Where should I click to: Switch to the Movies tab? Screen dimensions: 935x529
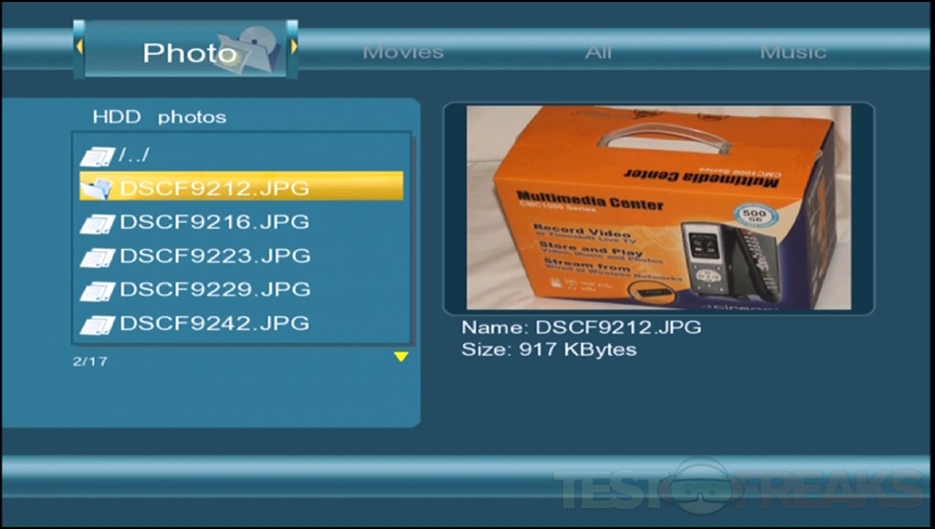point(403,52)
